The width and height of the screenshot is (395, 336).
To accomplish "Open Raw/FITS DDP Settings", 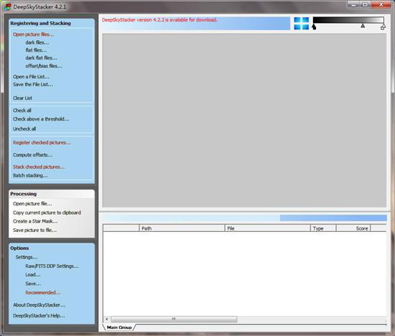I will pyautogui.click(x=52, y=266).
